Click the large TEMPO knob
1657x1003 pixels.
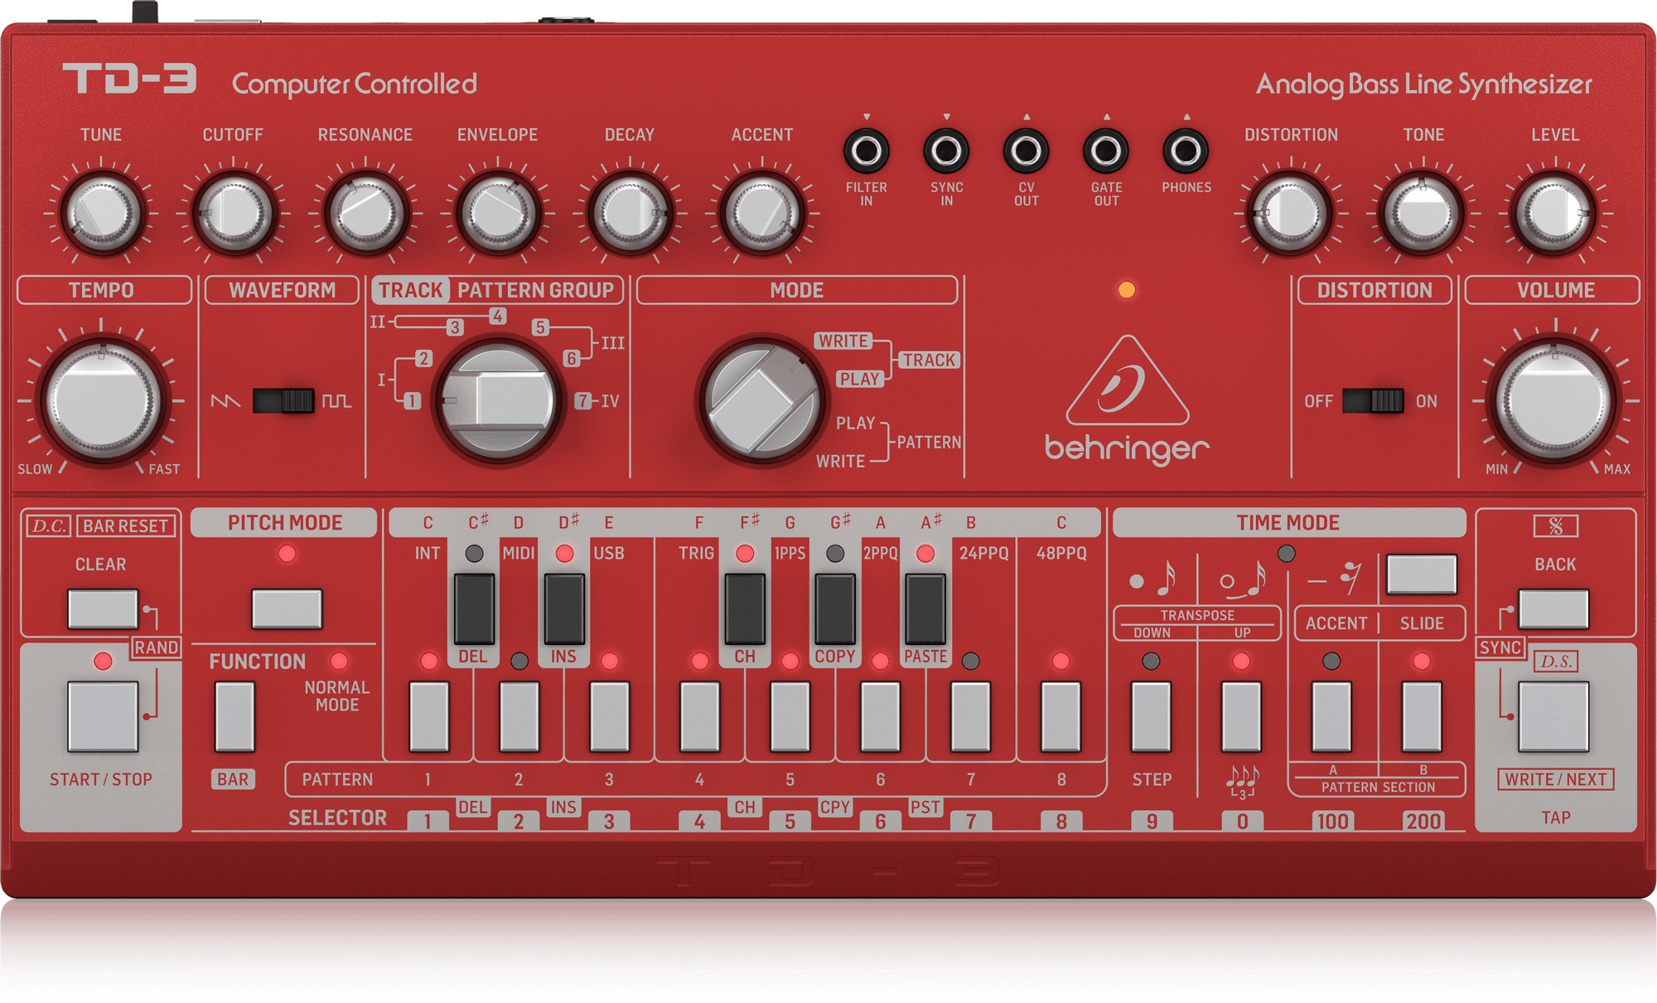[x=102, y=401]
